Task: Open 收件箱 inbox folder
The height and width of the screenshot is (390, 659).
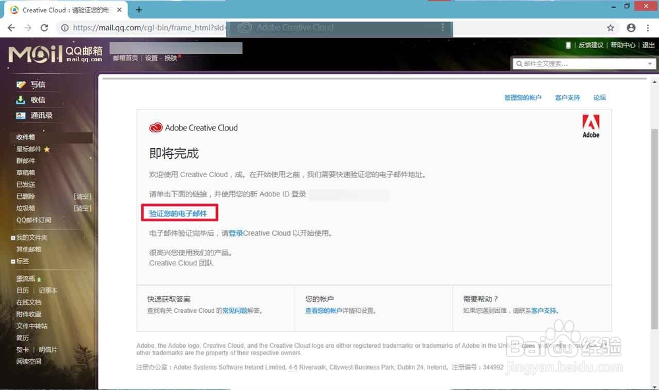Action: [x=26, y=137]
